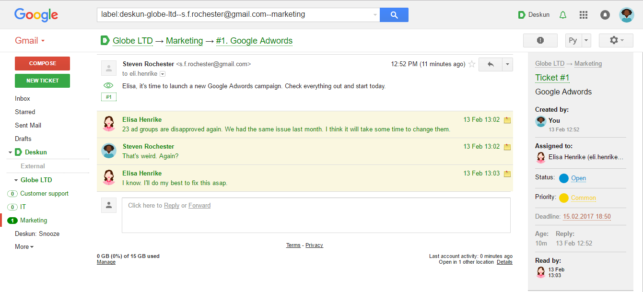The height and width of the screenshot is (292, 643).
Task: Click in the search query field
Action: click(x=235, y=15)
